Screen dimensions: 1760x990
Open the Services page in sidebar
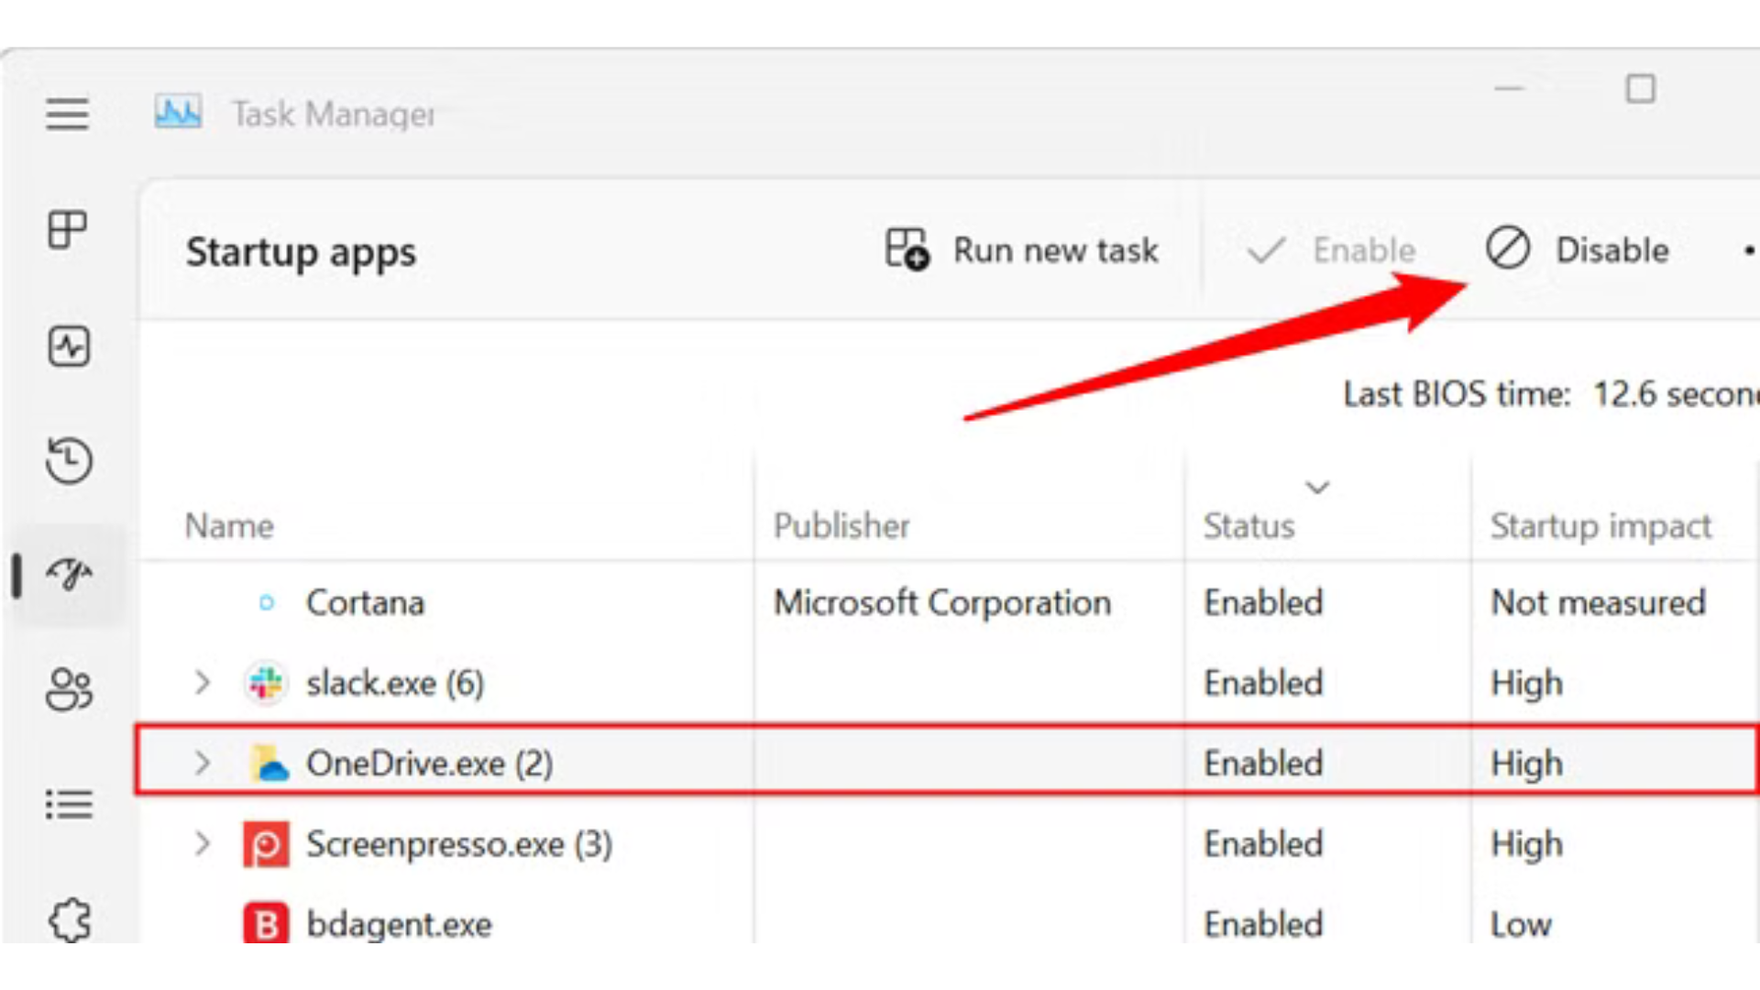pos(70,919)
